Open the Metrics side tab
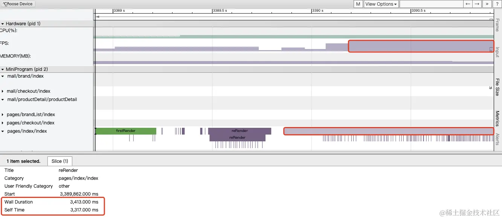Viewport: 502px width, 219px height. click(497, 118)
